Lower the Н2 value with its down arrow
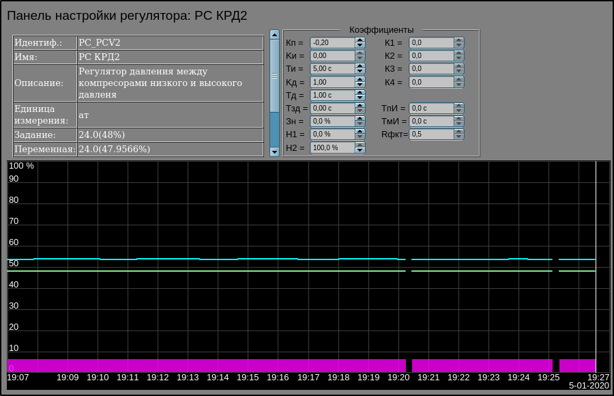The height and width of the screenshot is (396, 614). tap(360, 150)
